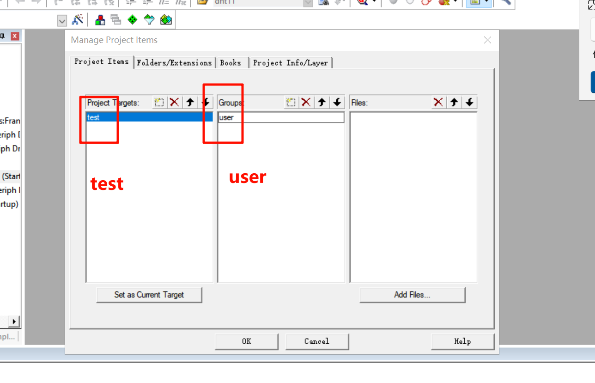The width and height of the screenshot is (595, 383).
Task: Click the Add Files... button
Action: coord(412,295)
